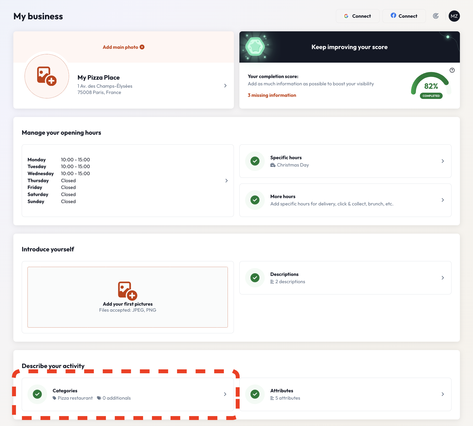Image resolution: width=473 pixels, height=426 pixels.
Task: Click the More hours completion checkmark
Action: (x=254, y=200)
